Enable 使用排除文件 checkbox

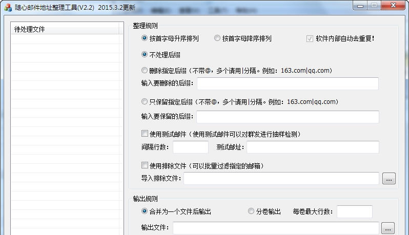pos(145,165)
